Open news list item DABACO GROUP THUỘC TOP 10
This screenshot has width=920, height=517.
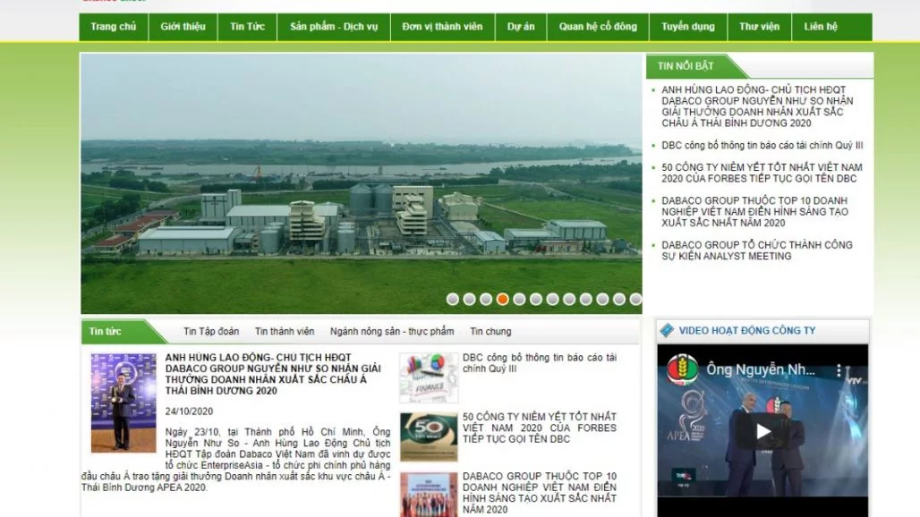[x=540, y=493]
